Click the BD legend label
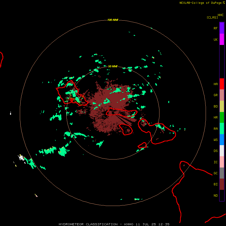Screen dimensions: 226x226 (215, 106)
